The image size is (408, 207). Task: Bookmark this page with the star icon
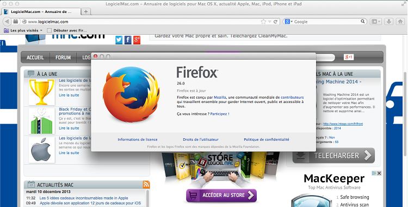(x=264, y=22)
